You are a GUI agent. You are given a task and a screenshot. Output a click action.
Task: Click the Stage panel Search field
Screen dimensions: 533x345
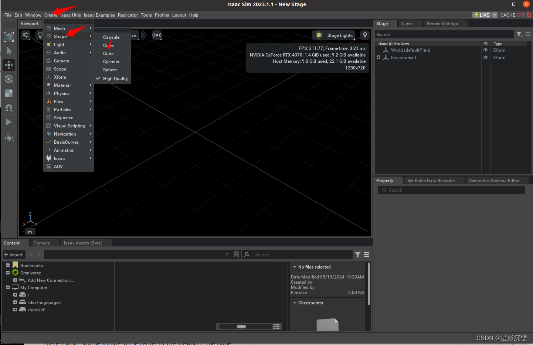point(444,34)
